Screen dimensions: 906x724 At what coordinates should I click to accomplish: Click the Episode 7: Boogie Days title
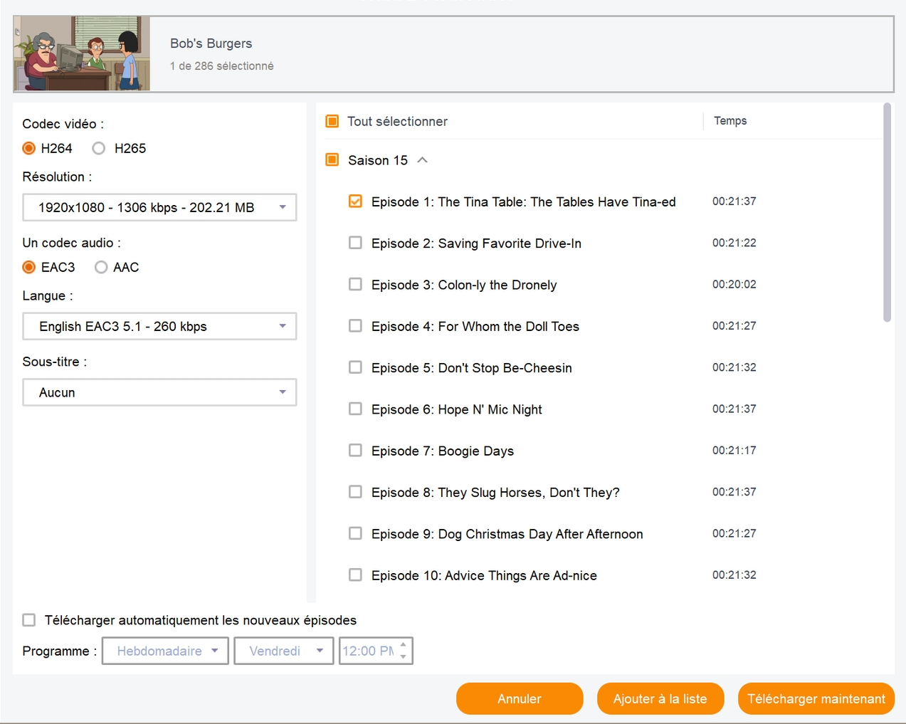tap(443, 451)
